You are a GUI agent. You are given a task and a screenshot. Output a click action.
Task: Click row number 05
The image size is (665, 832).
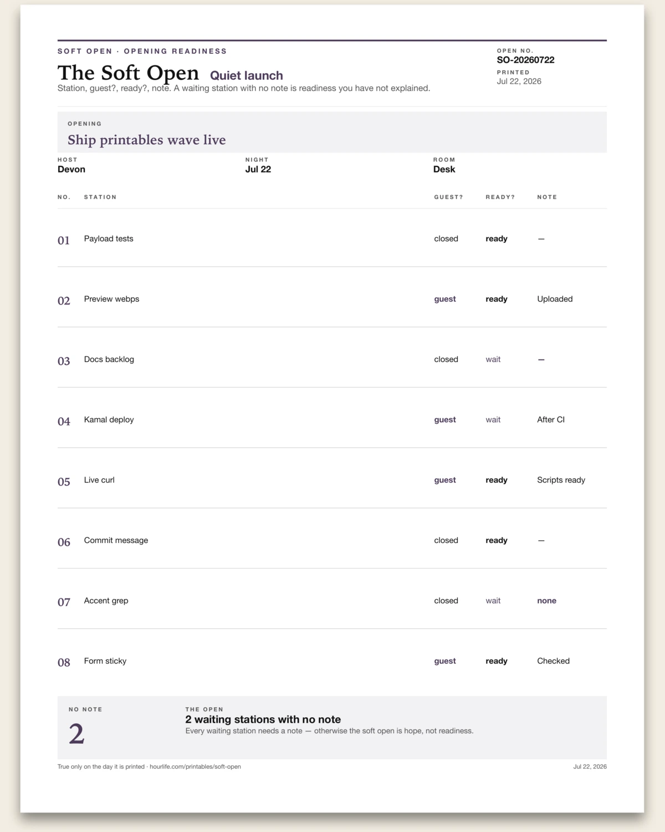tap(64, 482)
